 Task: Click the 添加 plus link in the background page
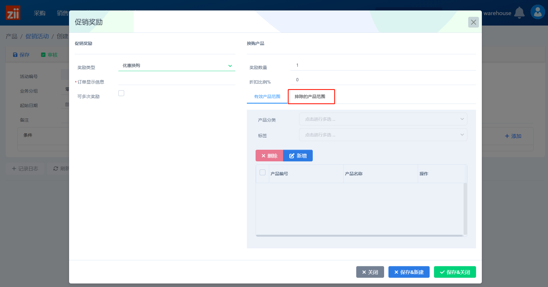[x=513, y=136]
